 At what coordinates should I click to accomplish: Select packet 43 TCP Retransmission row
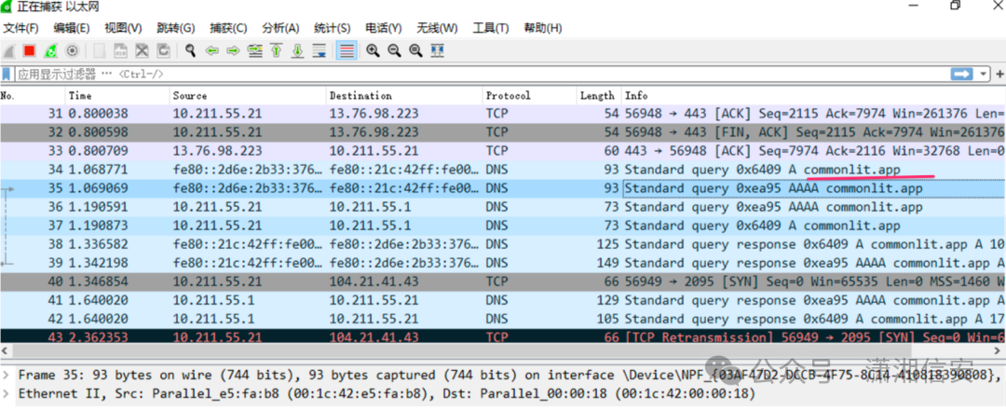[503, 337]
